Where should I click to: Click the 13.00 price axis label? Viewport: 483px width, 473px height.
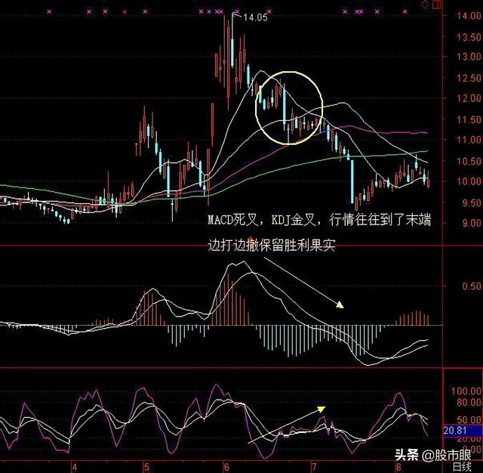(x=469, y=57)
